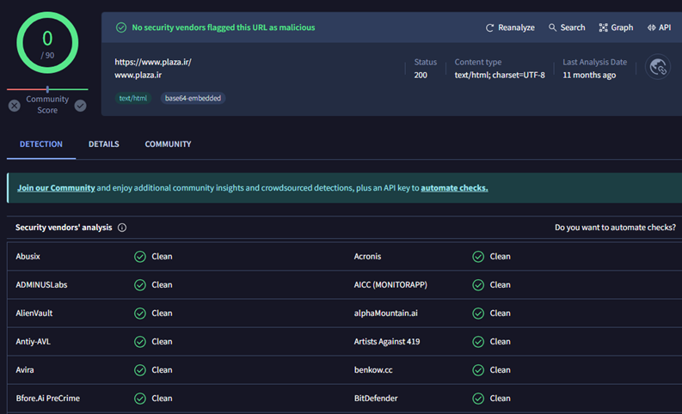682x414 pixels.
Task: Click the Clean check icon for ADMINUSLabs
Action: pyautogui.click(x=140, y=285)
